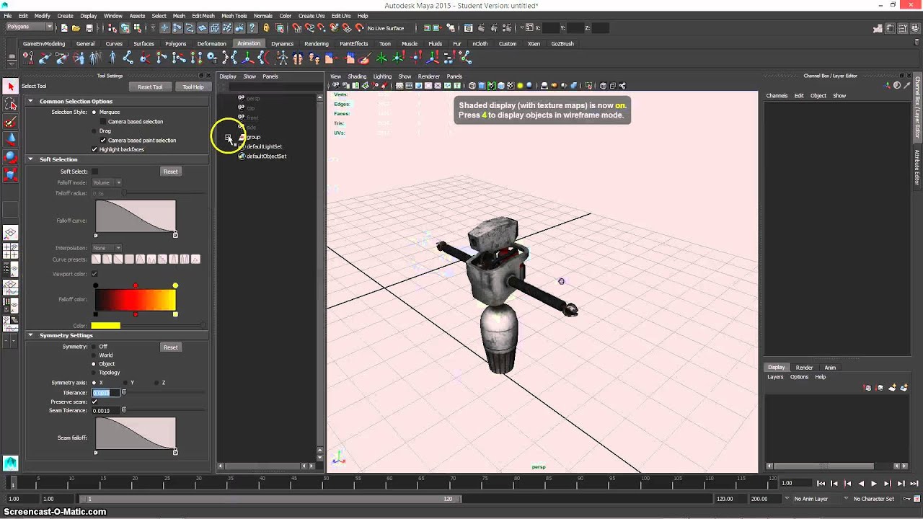Open the Edit Mesh menu
The width and height of the screenshot is (923, 519).
coord(203,16)
